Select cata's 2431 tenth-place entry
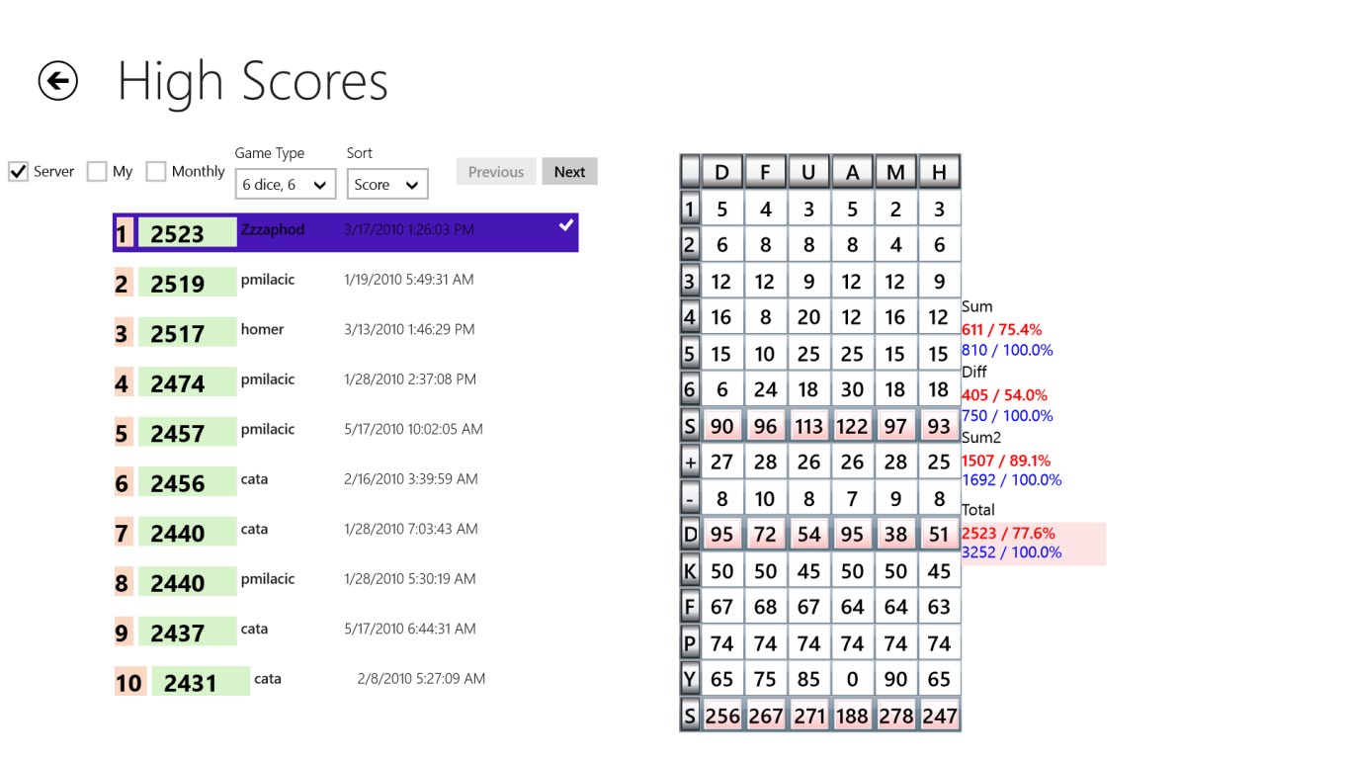 (x=345, y=681)
